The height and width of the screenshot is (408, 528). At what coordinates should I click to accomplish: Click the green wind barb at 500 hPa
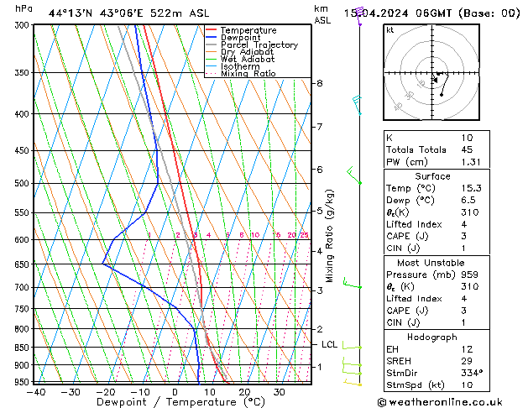[354, 175]
